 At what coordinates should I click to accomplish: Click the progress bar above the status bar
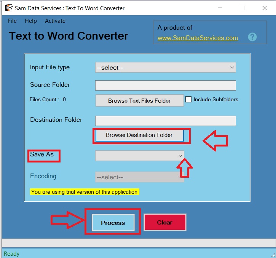pyautogui.click(x=139, y=243)
